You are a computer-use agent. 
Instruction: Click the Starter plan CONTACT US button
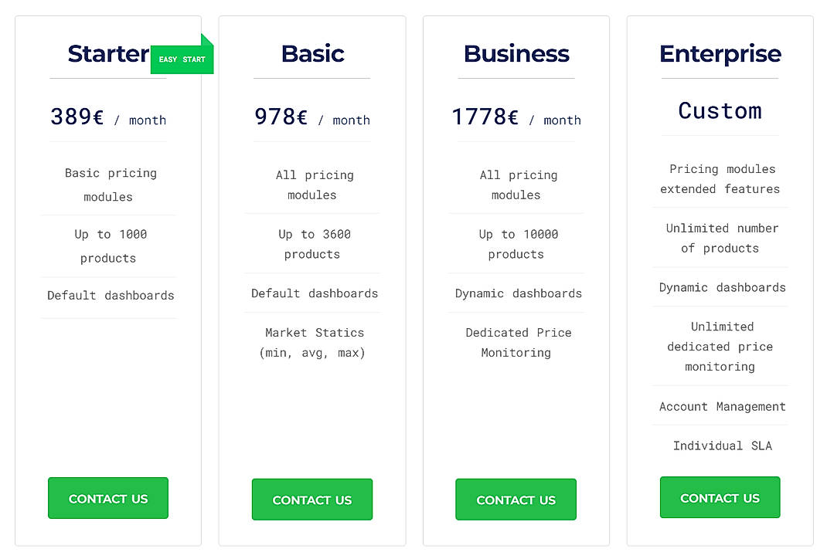[x=107, y=498]
